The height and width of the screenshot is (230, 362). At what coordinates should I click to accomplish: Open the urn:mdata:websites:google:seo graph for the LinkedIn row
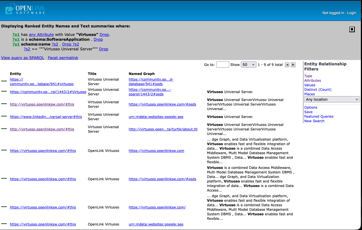coord(156,117)
